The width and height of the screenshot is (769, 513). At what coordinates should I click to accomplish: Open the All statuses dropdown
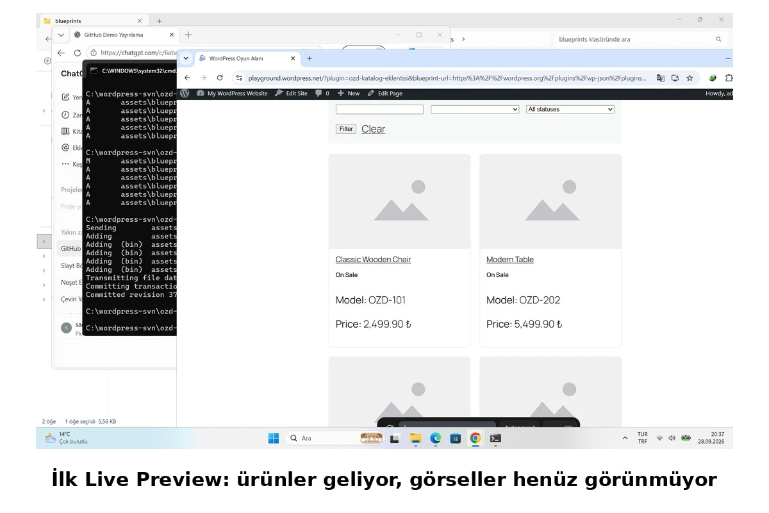[570, 110]
